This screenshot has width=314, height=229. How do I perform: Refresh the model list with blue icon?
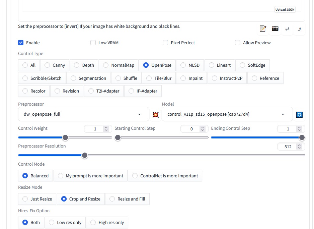(299, 115)
